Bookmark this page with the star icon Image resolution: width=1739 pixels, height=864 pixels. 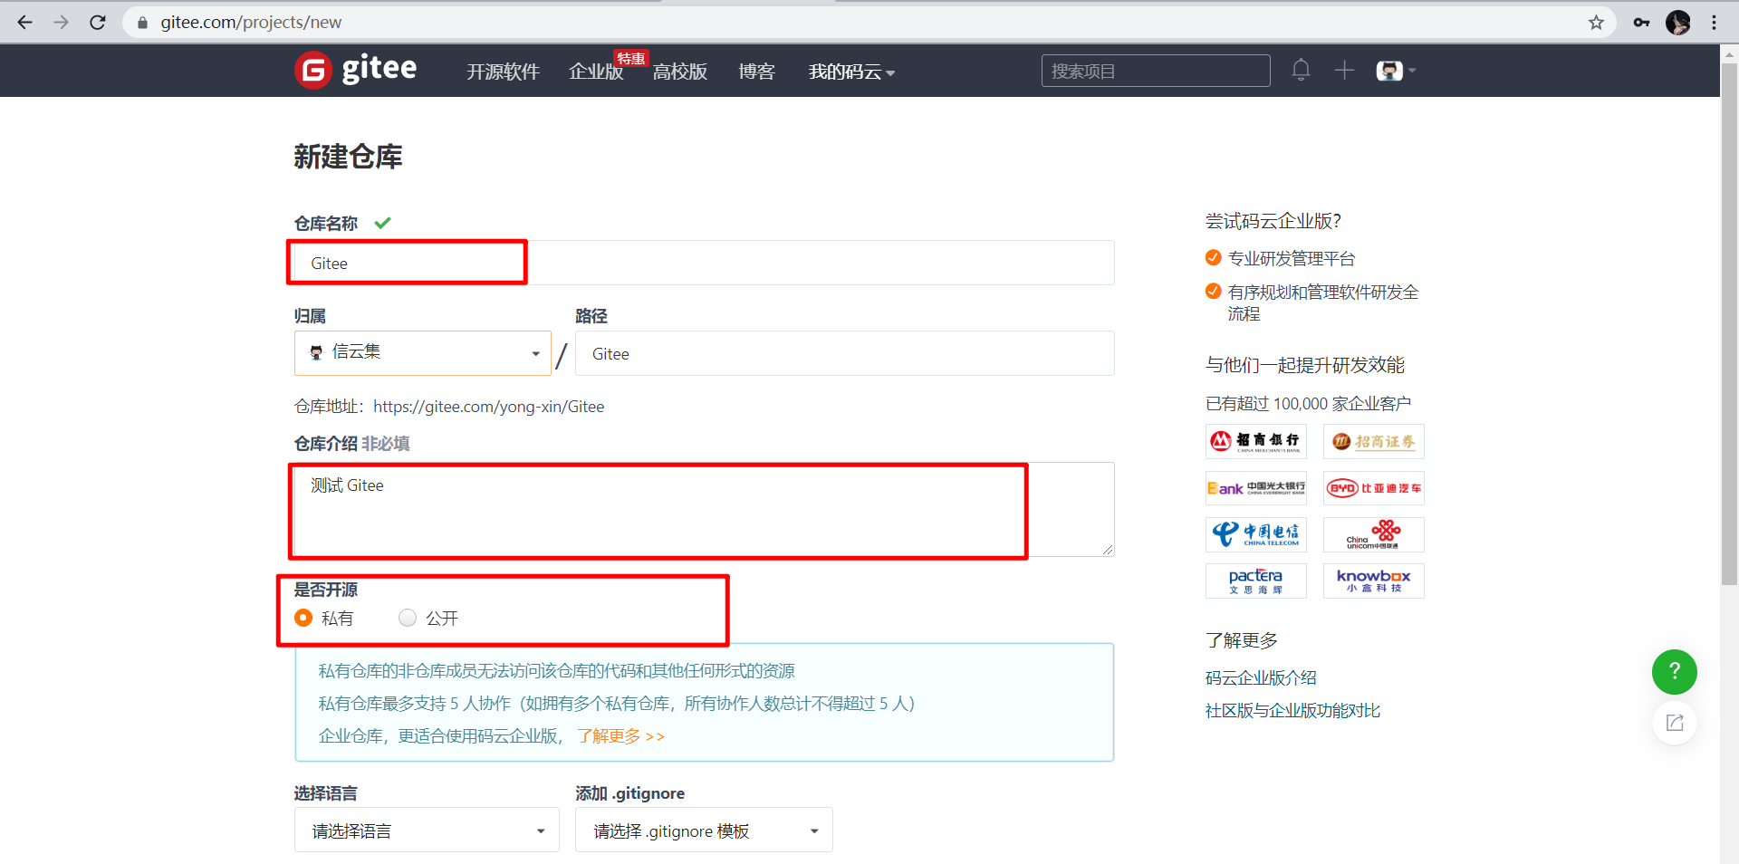point(1596,22)
